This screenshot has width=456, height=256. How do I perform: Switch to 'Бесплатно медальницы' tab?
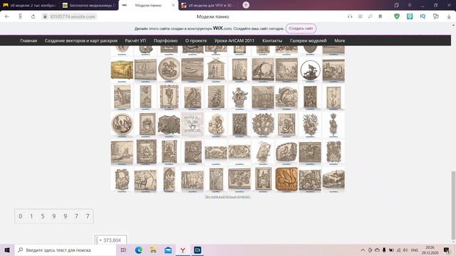(x=88, y=5)
